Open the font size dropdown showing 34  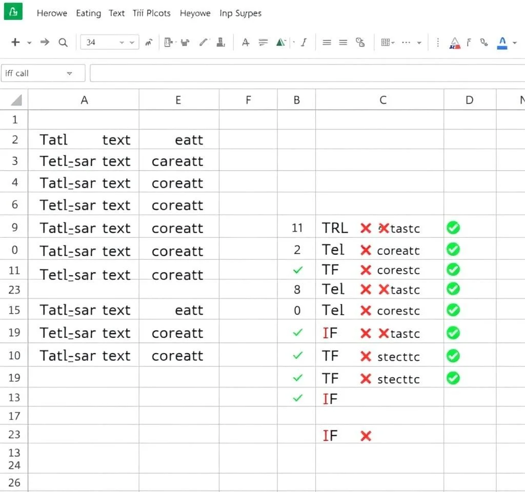109,43
